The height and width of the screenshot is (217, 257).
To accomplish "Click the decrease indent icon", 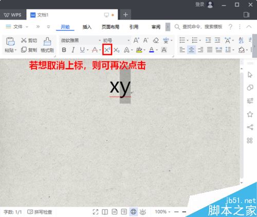I will point(208,41).
